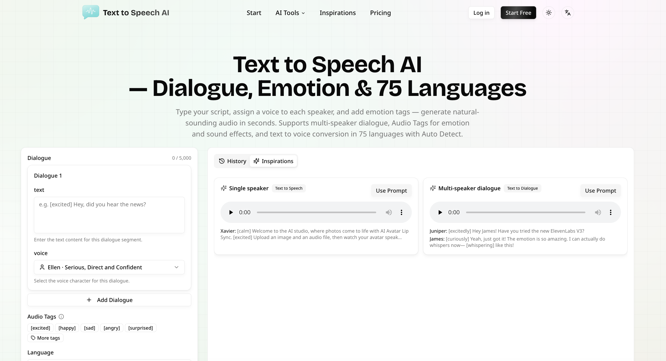Insert the [happy] audio tag
The image size is (666, 361).
pos(67,328)
